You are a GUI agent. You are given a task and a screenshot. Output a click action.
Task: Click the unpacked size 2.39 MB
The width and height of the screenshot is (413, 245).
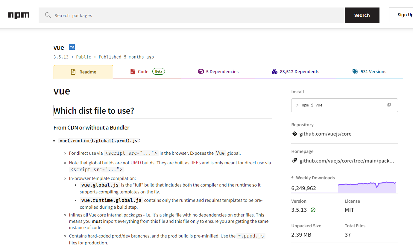(x=301, y=235)
